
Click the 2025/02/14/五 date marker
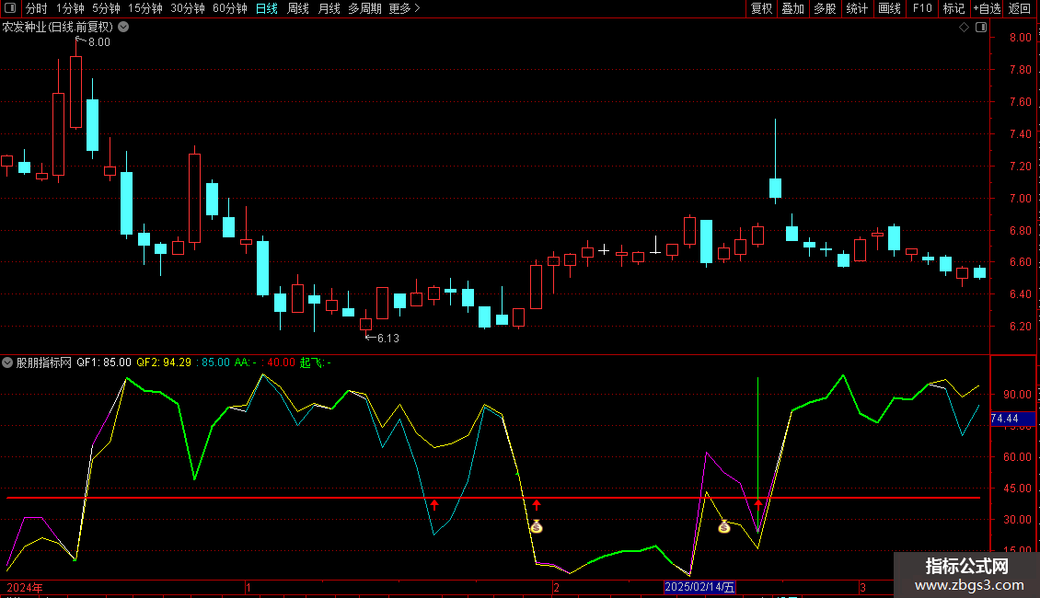click(699, 587)
